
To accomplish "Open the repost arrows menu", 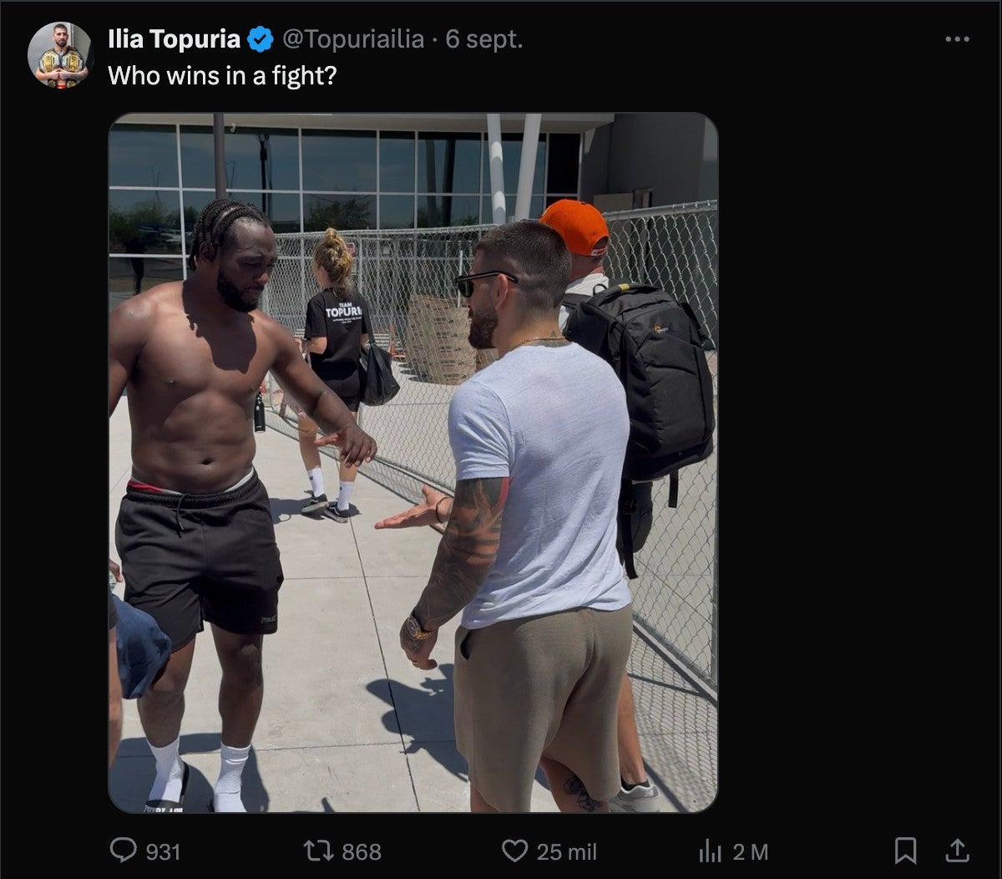I will coord(317,851).
